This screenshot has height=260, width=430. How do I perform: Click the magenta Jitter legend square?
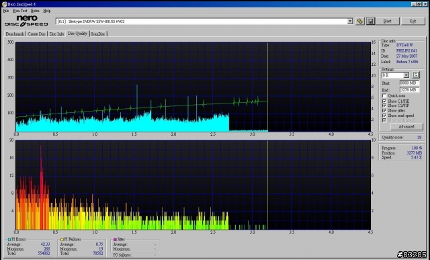tap(115, 239)
